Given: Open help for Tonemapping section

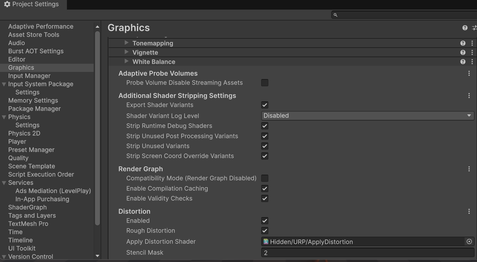Looking at the screenshot, I should (463, 43).
